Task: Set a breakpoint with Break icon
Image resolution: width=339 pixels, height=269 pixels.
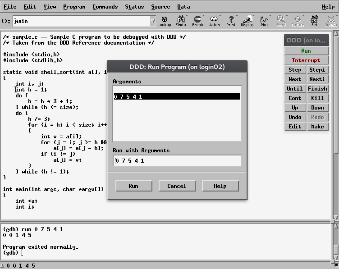Action: [197, 21]
